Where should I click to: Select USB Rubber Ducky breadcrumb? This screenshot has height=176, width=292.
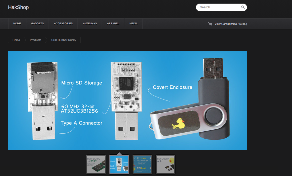point(64,40)
